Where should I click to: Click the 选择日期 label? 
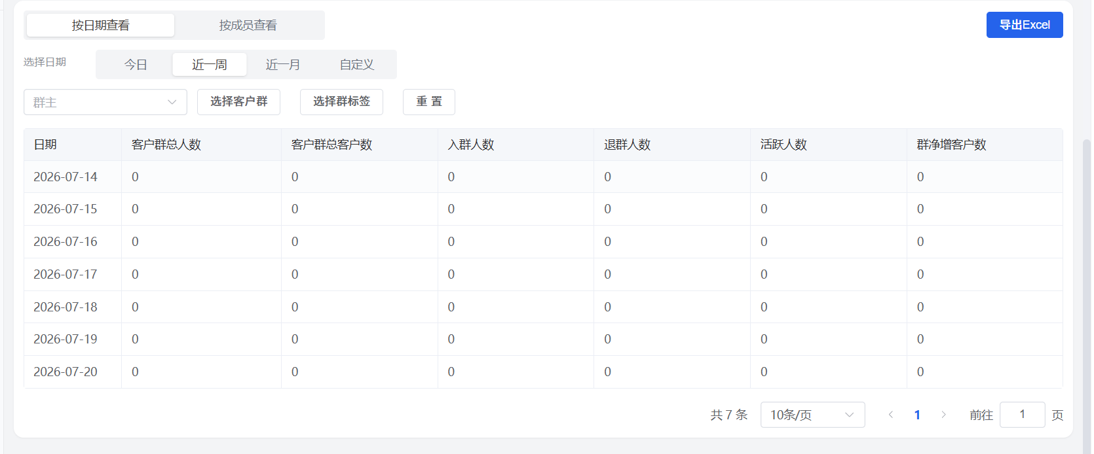pyautogui.click(x=45, y=62)
